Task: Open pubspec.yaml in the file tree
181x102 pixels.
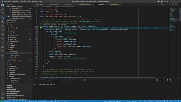Action: [15, 78]
